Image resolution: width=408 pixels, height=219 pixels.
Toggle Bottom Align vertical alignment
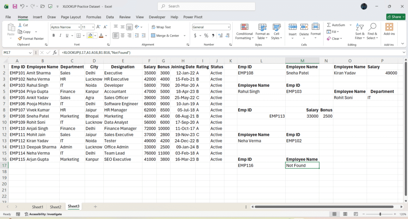[x=129, y=27]
